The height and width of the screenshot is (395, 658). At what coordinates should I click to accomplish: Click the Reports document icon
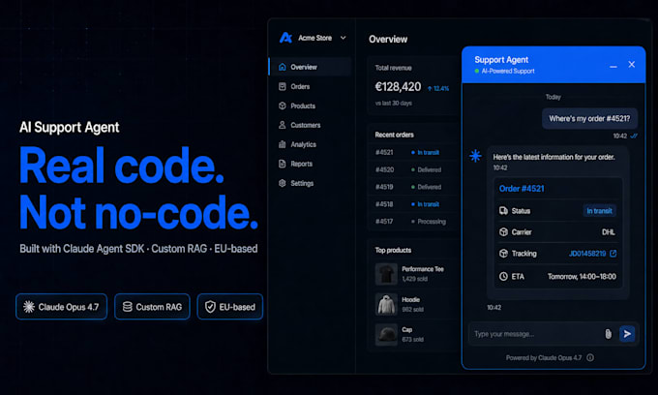coord(282,164)
